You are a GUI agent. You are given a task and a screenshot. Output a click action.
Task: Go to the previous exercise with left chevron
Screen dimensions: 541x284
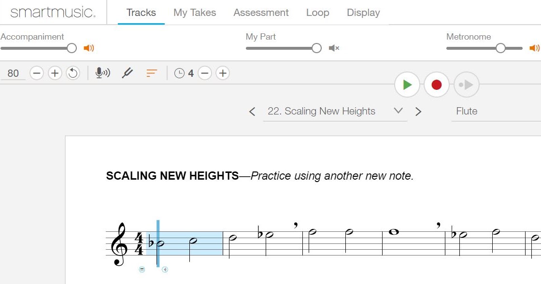[252, 111]
